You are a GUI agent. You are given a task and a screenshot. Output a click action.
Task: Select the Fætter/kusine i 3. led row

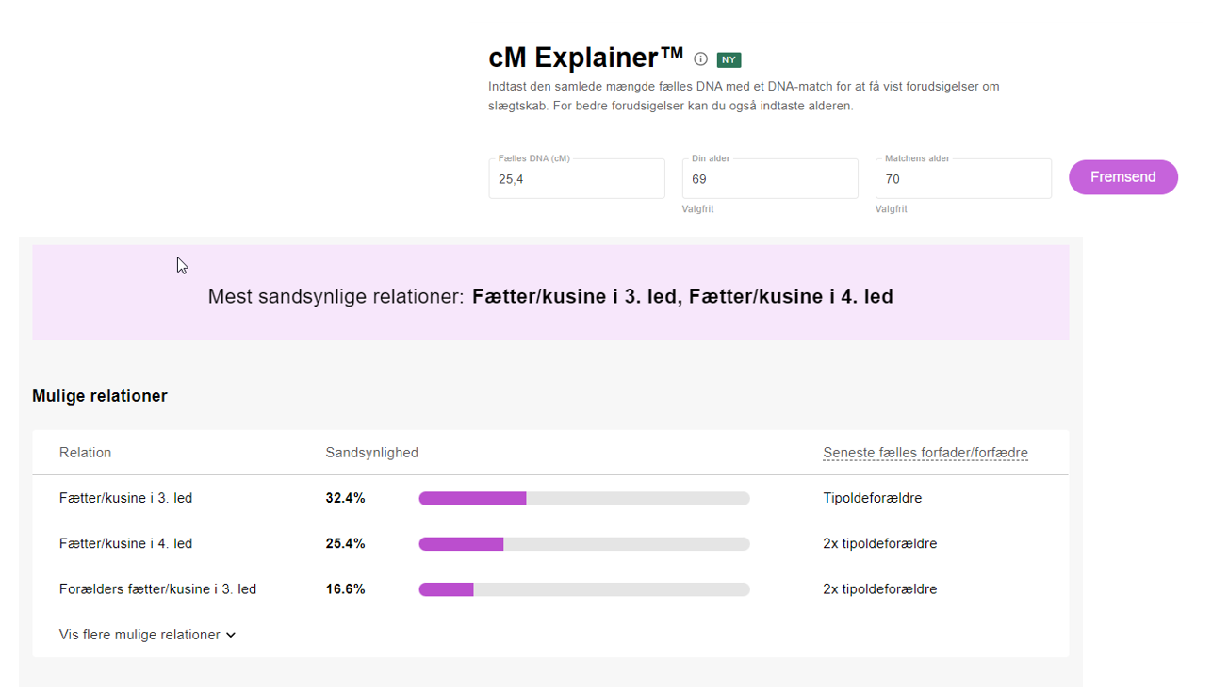(125, 498)
